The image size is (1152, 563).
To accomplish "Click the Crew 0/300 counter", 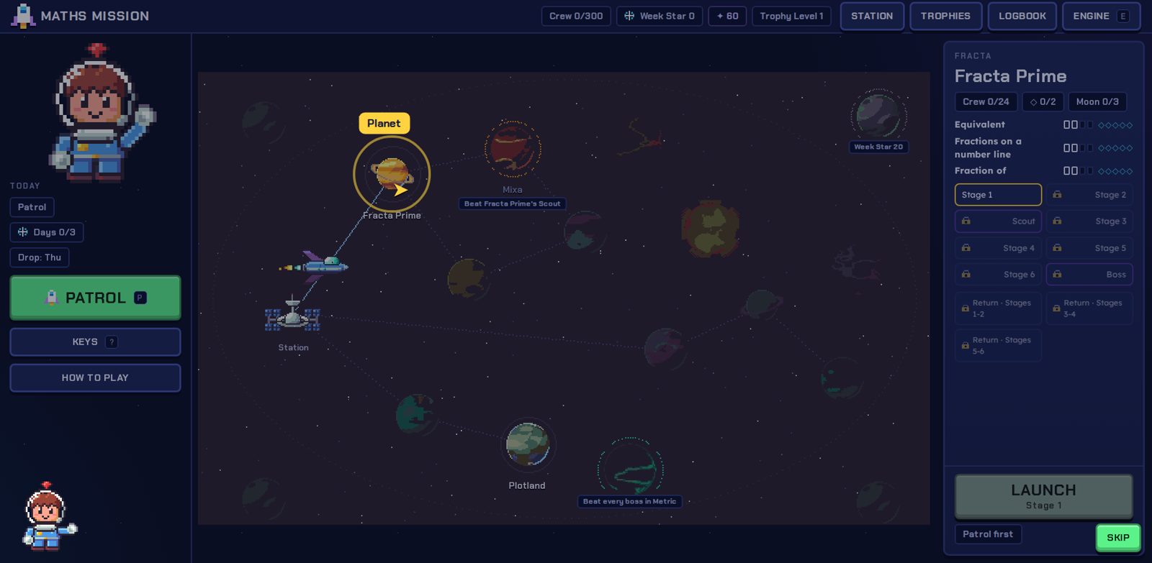I will click(x=576, y=16).
